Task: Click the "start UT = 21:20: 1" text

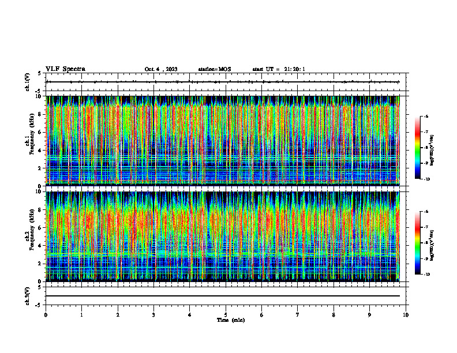Action: 279,69
